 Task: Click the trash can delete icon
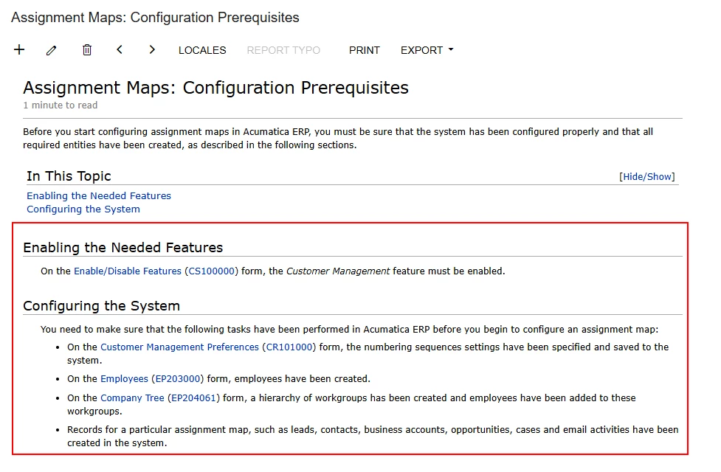(87, 49)
